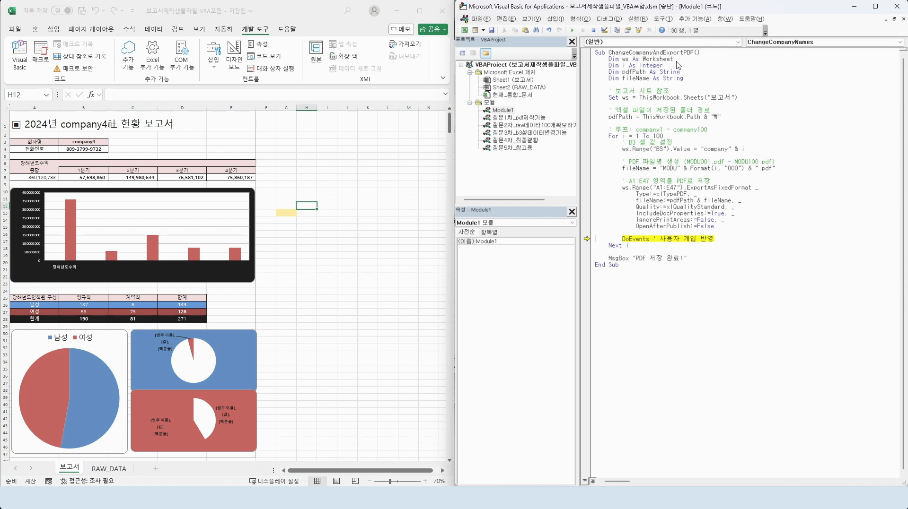Screen dimensions: 908x509
Task: Open the 디버그(D) menu in VBA editor
Action: coord(608,19)
